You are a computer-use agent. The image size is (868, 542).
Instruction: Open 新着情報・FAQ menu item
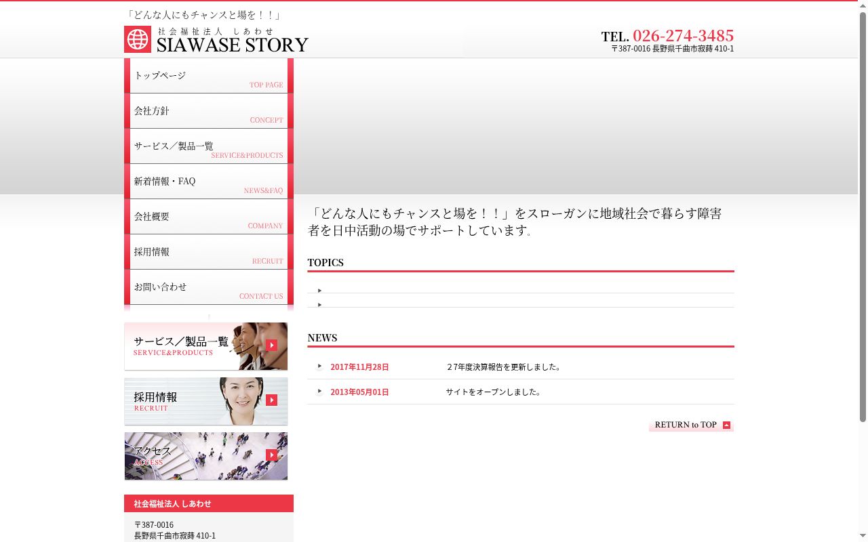[x=209, y=182]
